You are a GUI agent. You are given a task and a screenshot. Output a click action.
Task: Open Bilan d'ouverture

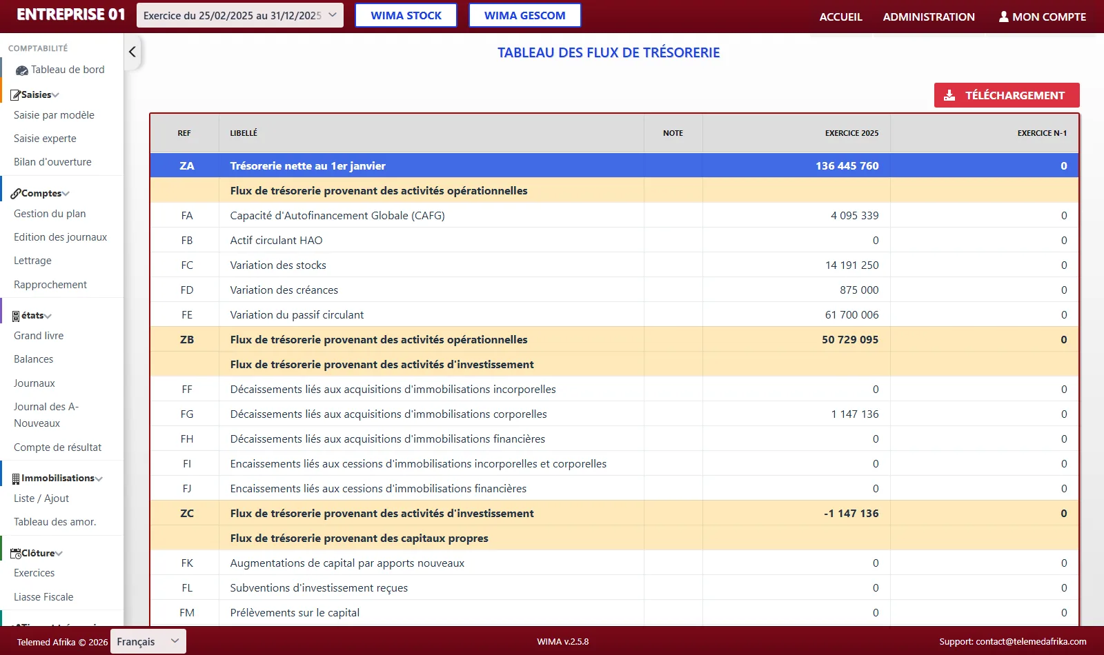(52, 162)
